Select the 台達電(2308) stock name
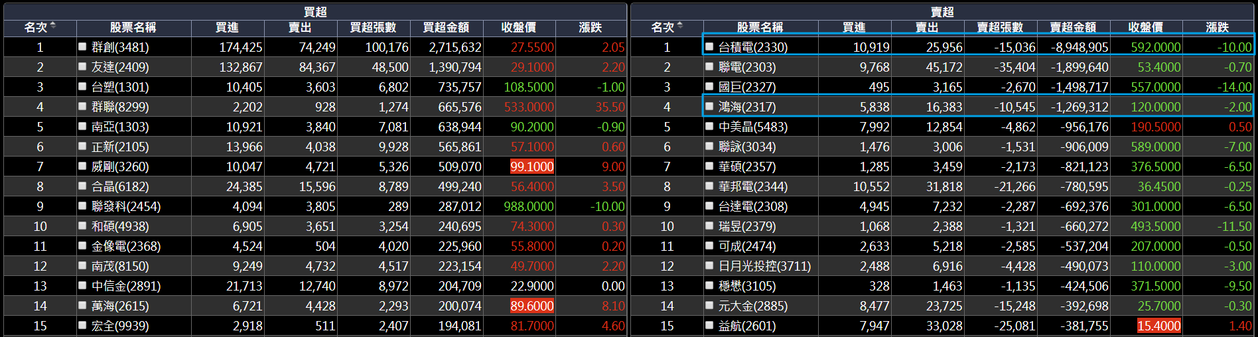Image resolution: width=1258 pixels, height=337 pixels. coord(753,206)
